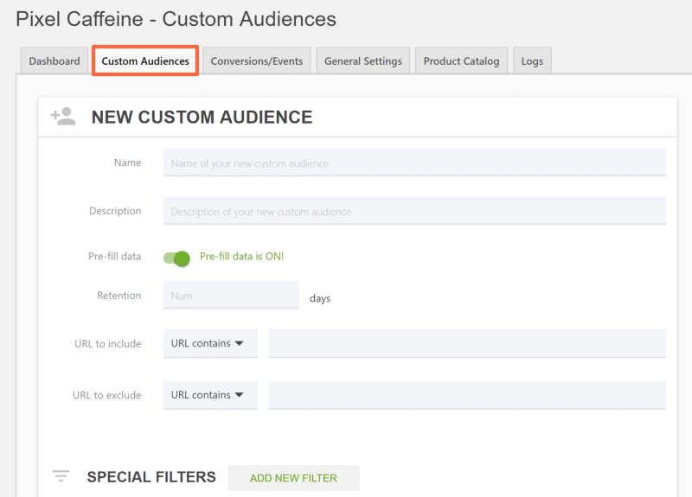
Task: Open the URL to include condition dropdown
Action: [x=210, y=343]
